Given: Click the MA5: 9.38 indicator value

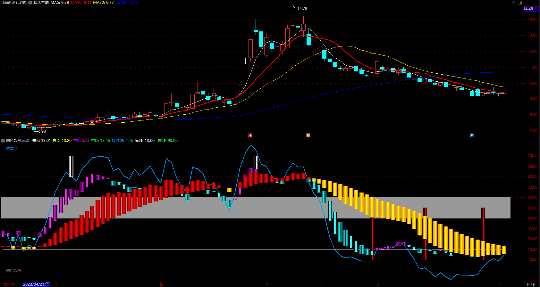Looking at the screenshot, I should (x=60, y=3).
